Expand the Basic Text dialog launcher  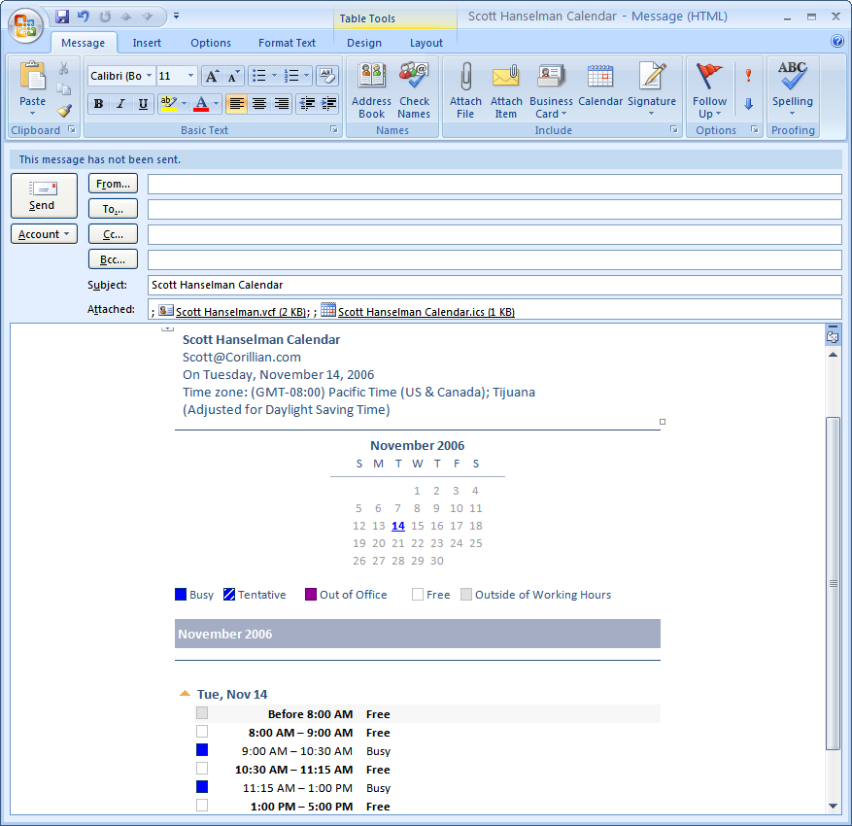333,130
